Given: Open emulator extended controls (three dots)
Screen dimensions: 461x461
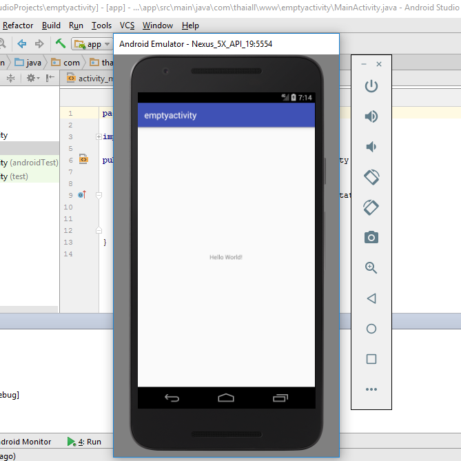Looking at the screenshot, I should tap(371, 389).
